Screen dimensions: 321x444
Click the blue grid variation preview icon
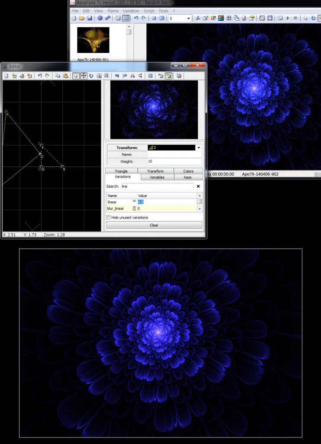(150, 75)
